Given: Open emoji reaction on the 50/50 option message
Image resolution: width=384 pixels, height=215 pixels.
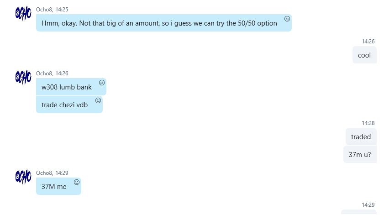Looking at the screenshot, I should click(x=287, y=19).
